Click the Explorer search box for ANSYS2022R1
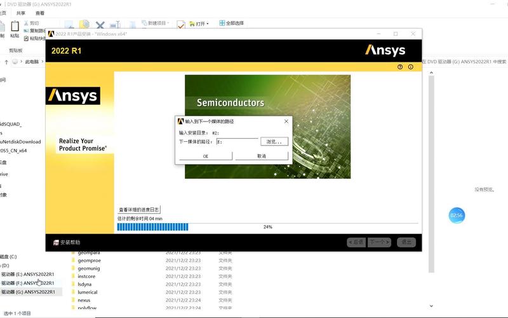Viewport: 508px width, 318px height. point(465,62)
